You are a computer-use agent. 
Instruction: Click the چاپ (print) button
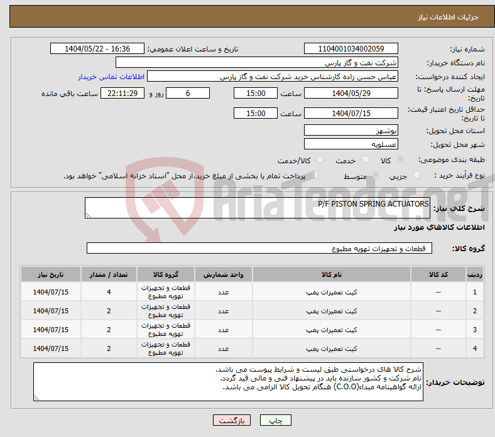[x=275, y=420]
